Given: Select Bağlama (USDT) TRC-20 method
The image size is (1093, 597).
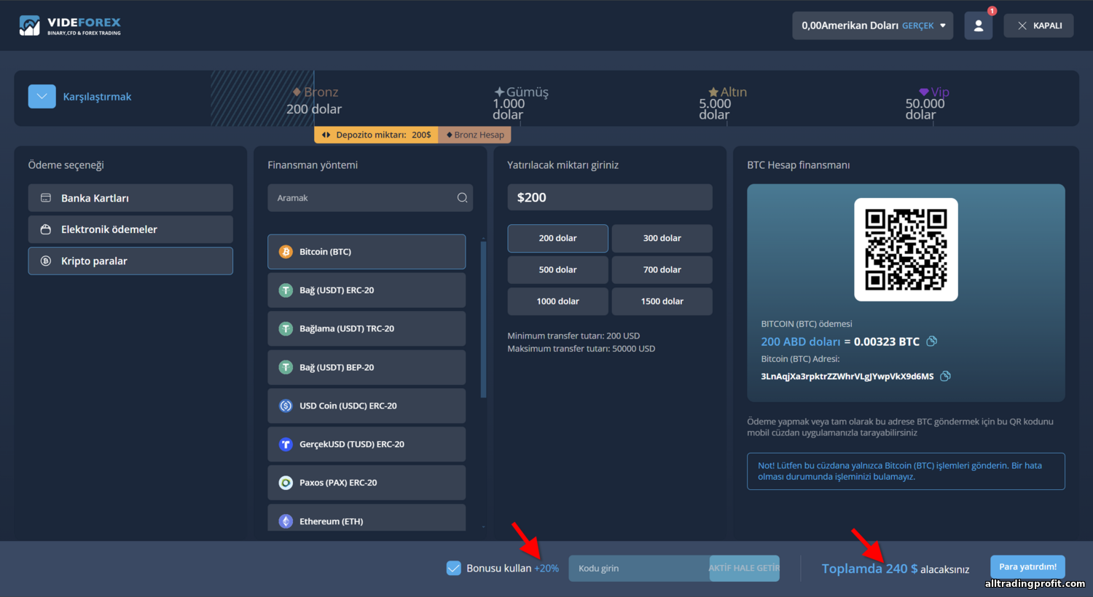Looking at the screenshot, I should (x=367, y=329).
